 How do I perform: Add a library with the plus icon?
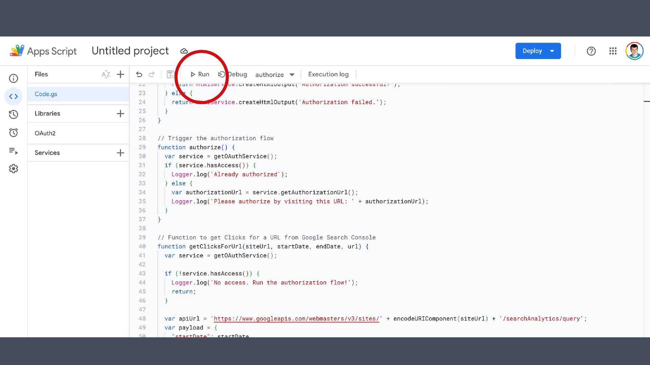pos(120,114)
